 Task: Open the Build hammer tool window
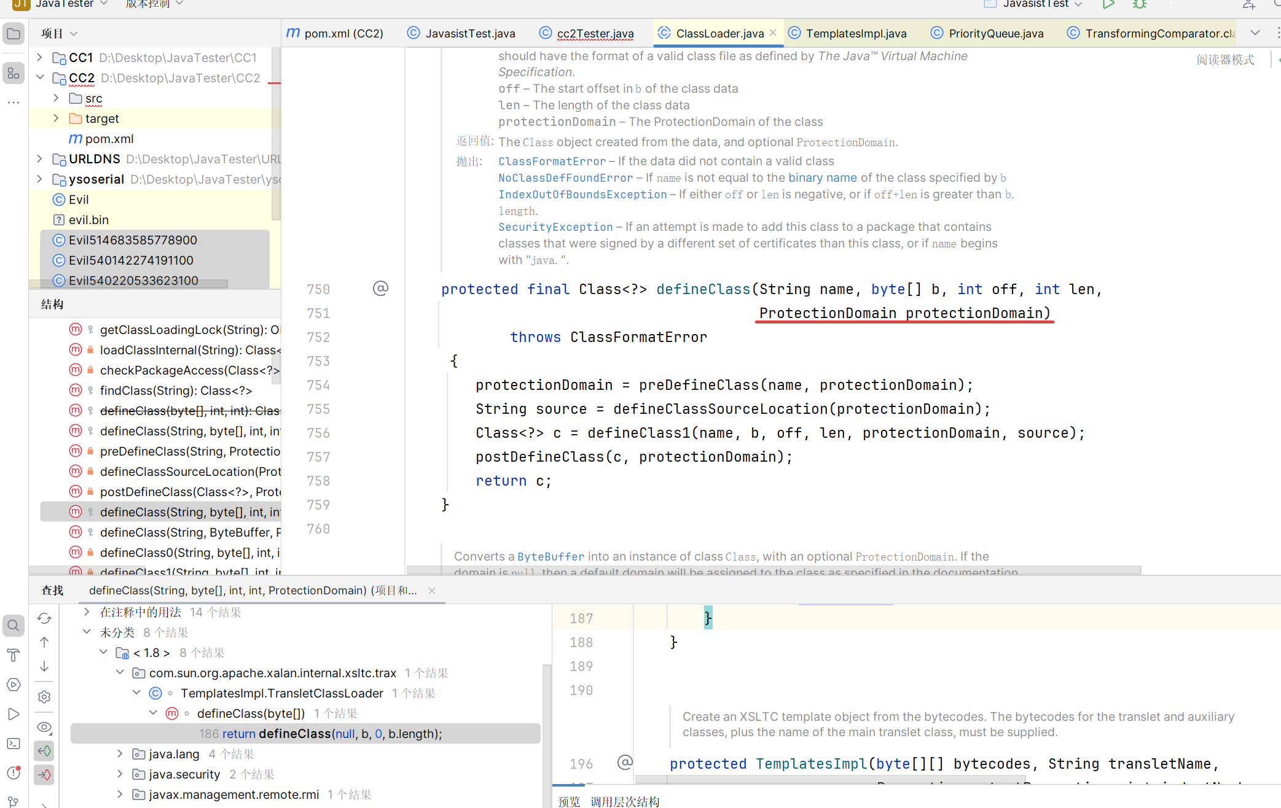13,655
